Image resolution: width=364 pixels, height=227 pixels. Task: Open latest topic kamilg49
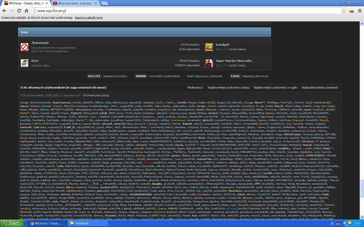[222, 44]
